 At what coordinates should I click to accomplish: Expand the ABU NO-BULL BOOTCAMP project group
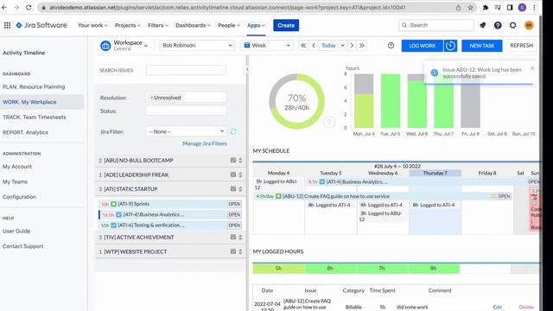[170, 160]
